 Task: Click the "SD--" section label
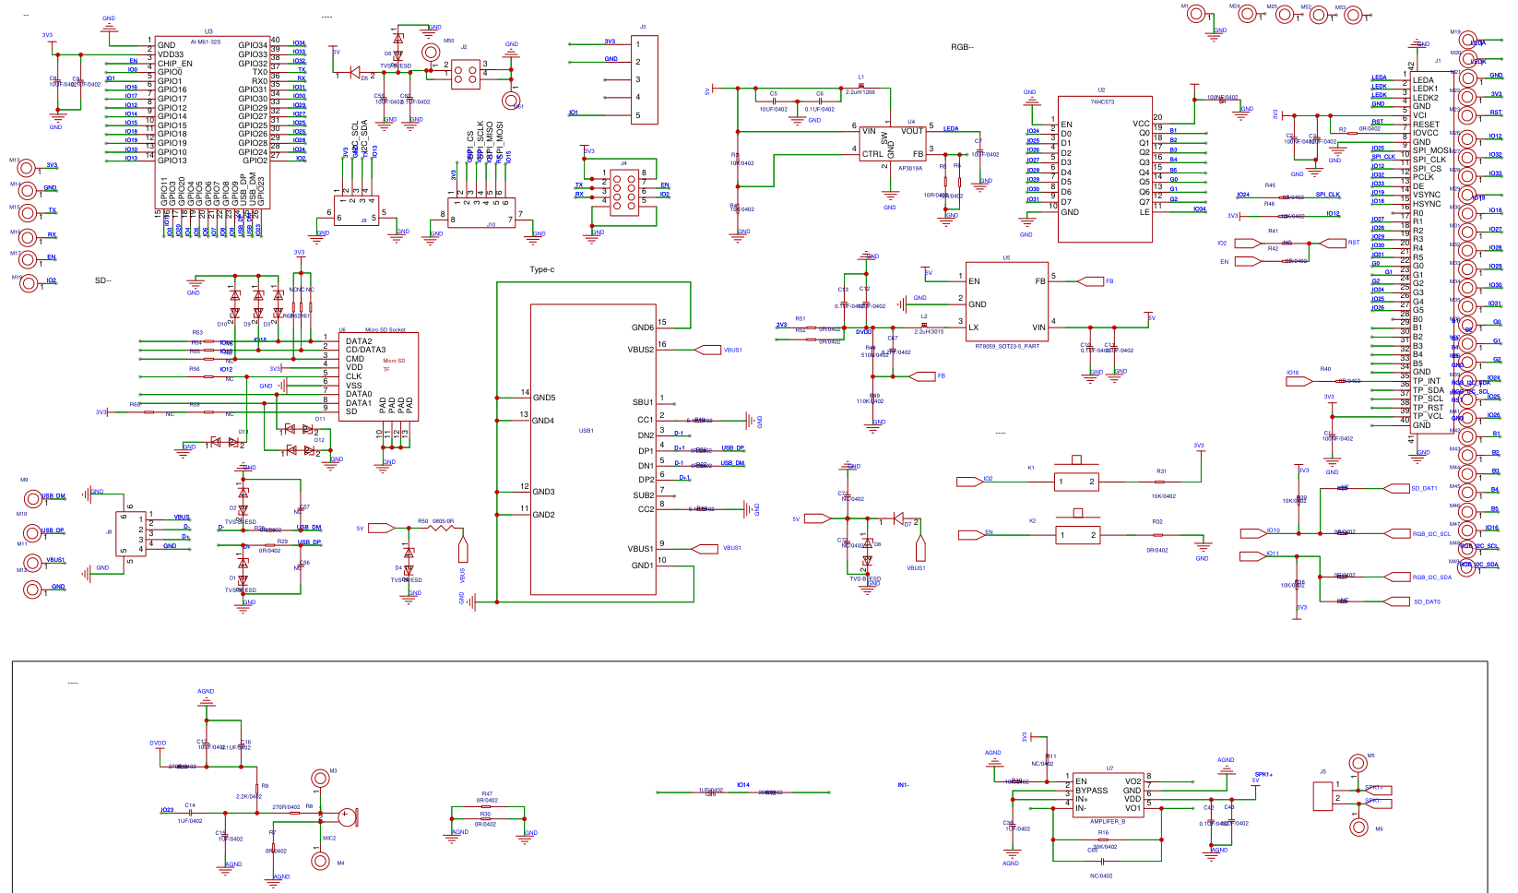pos(103,280)
